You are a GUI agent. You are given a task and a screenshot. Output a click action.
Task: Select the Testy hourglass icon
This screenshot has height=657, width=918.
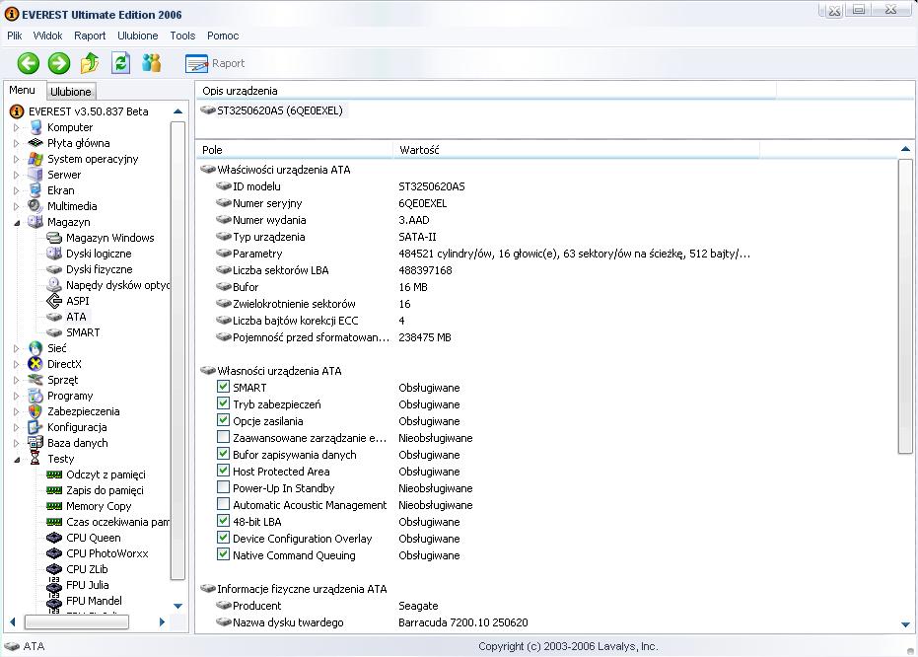[x=35, y=459]
